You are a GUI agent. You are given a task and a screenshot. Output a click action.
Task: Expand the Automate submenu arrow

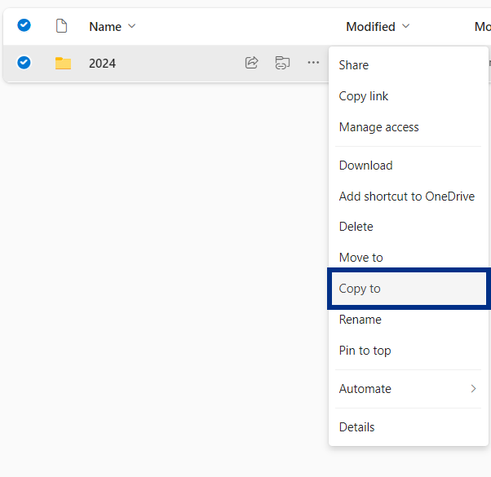point(473,389)
